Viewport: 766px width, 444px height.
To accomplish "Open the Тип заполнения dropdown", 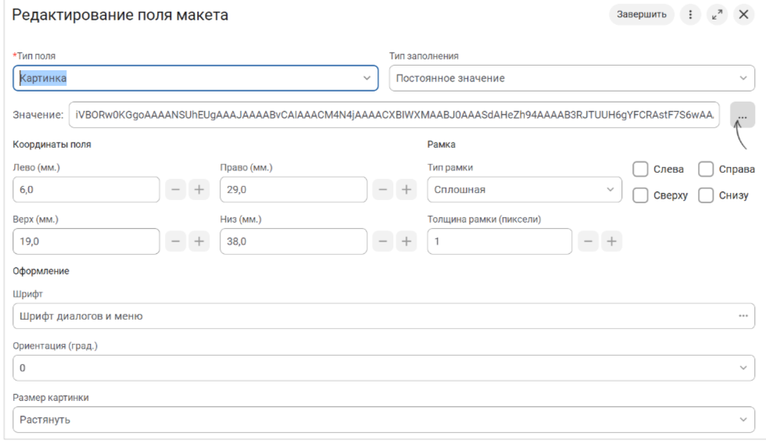I will pyautogui.click(x=571, y=78).
